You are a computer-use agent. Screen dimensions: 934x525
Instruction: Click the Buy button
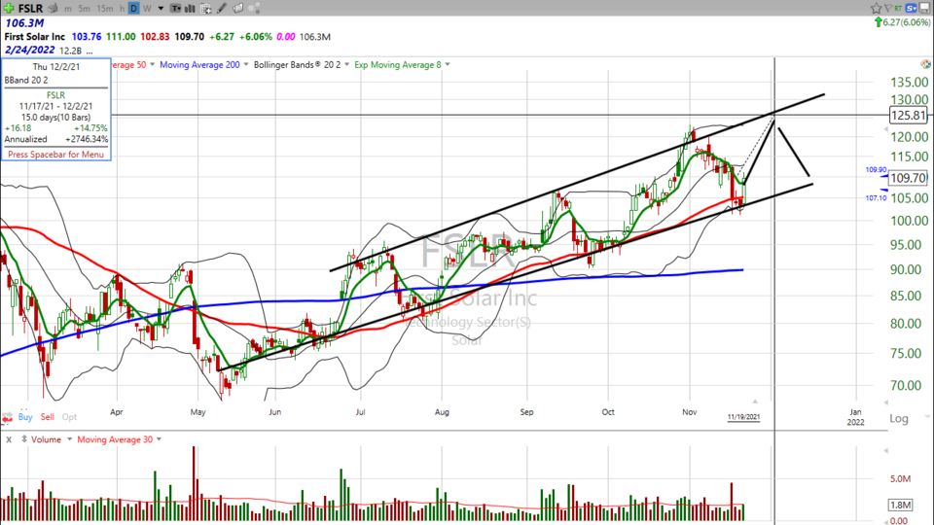click(24, 416)
